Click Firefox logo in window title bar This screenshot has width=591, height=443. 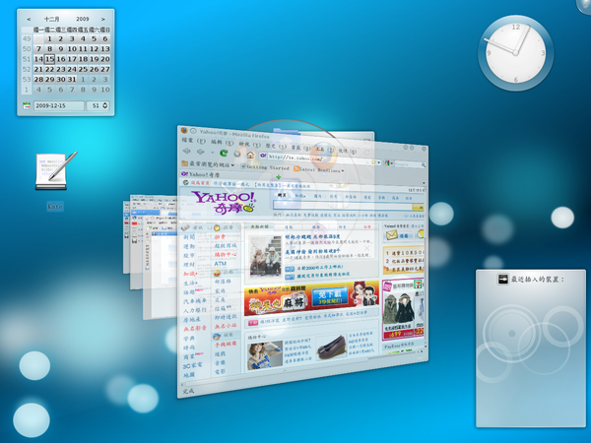(x=184, y=130)
